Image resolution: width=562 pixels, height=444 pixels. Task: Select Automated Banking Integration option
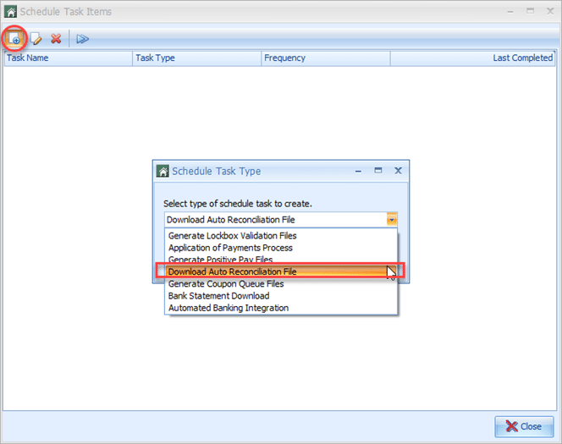[x=281, y=308]
